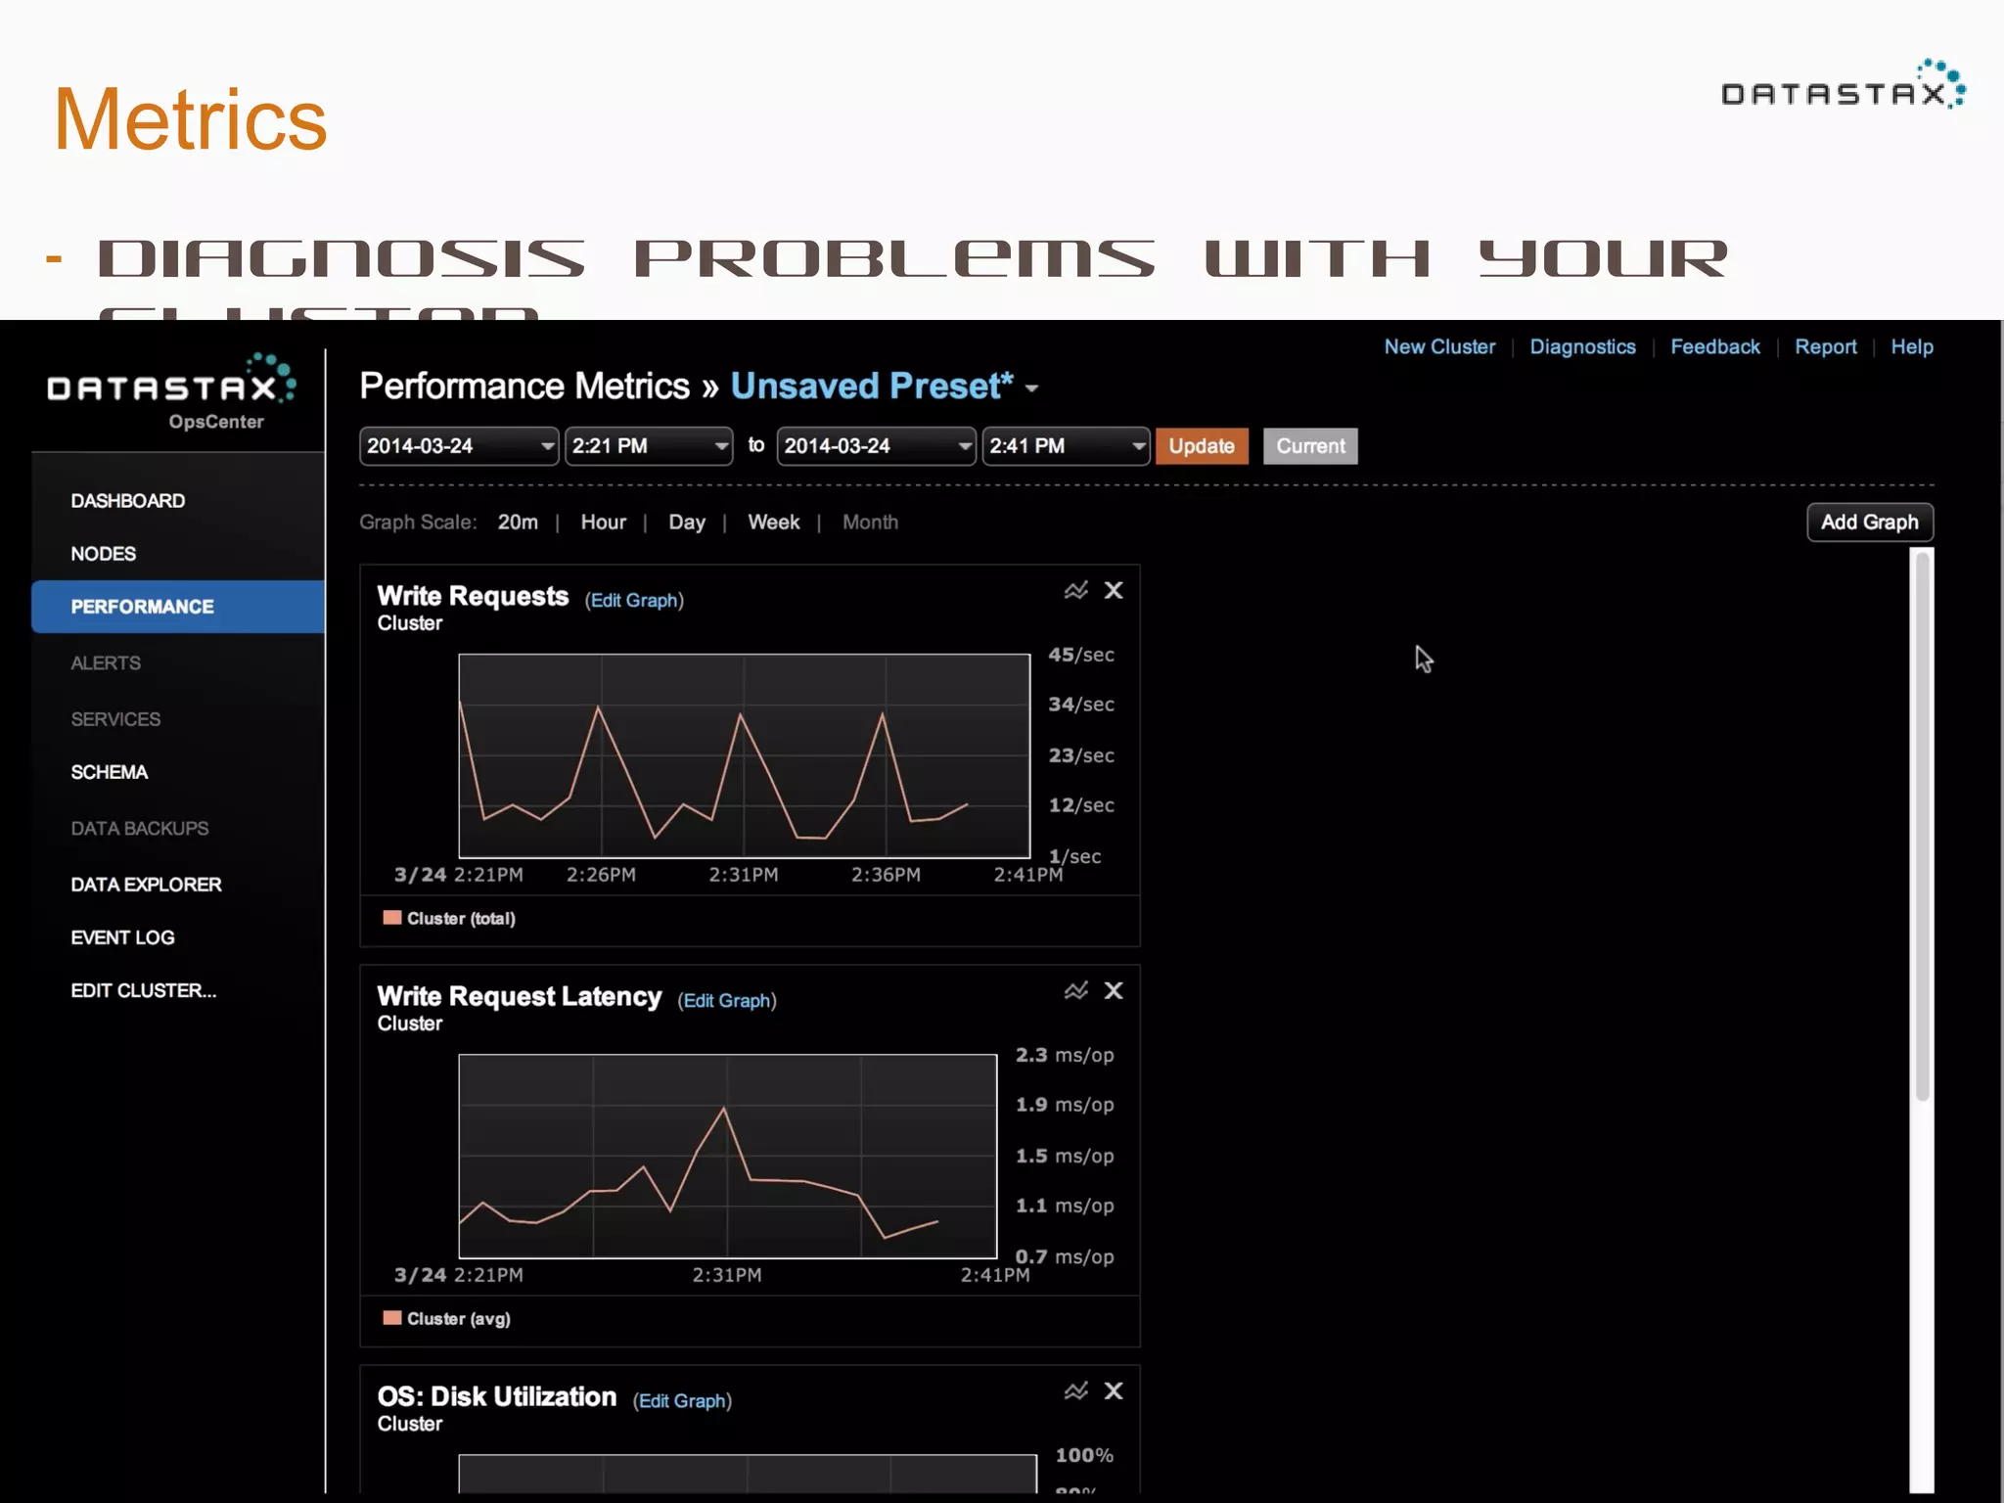2004x1503 pixels.
Task: Click the 'Cluster (avg)' legend text
Action: click(x=459, y=1318)
